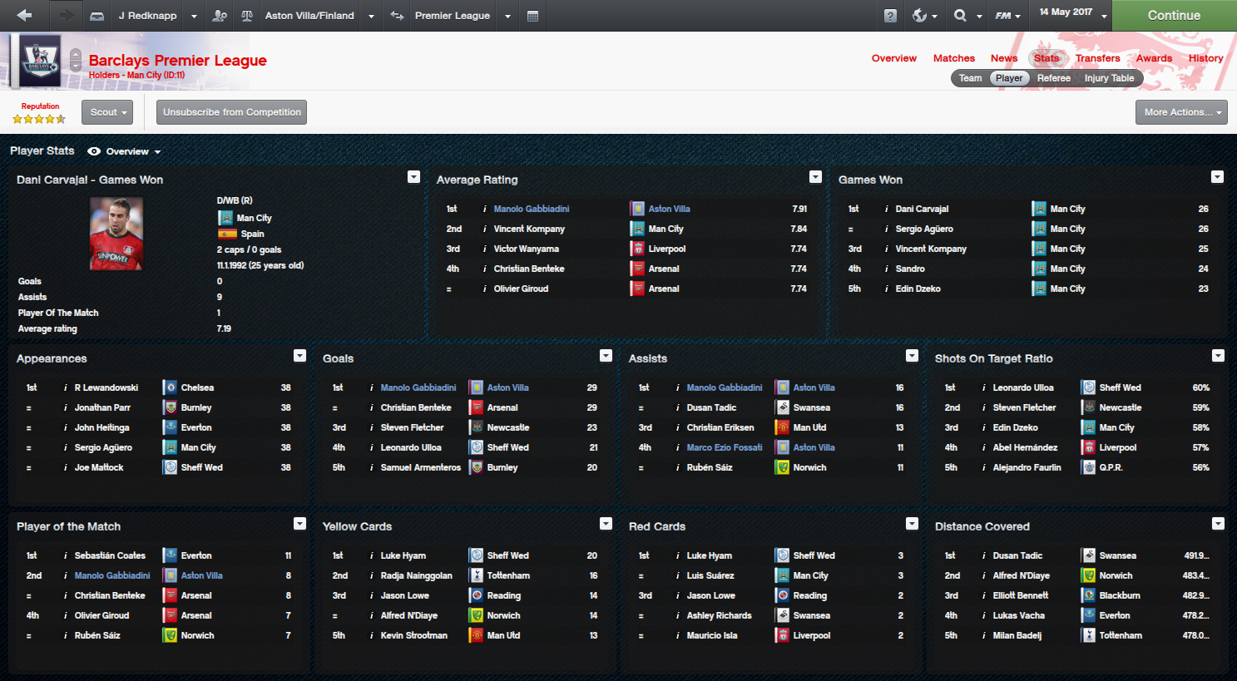
Task: Open Luke Hyam in Red Cards list
Action: click(710, 555)
